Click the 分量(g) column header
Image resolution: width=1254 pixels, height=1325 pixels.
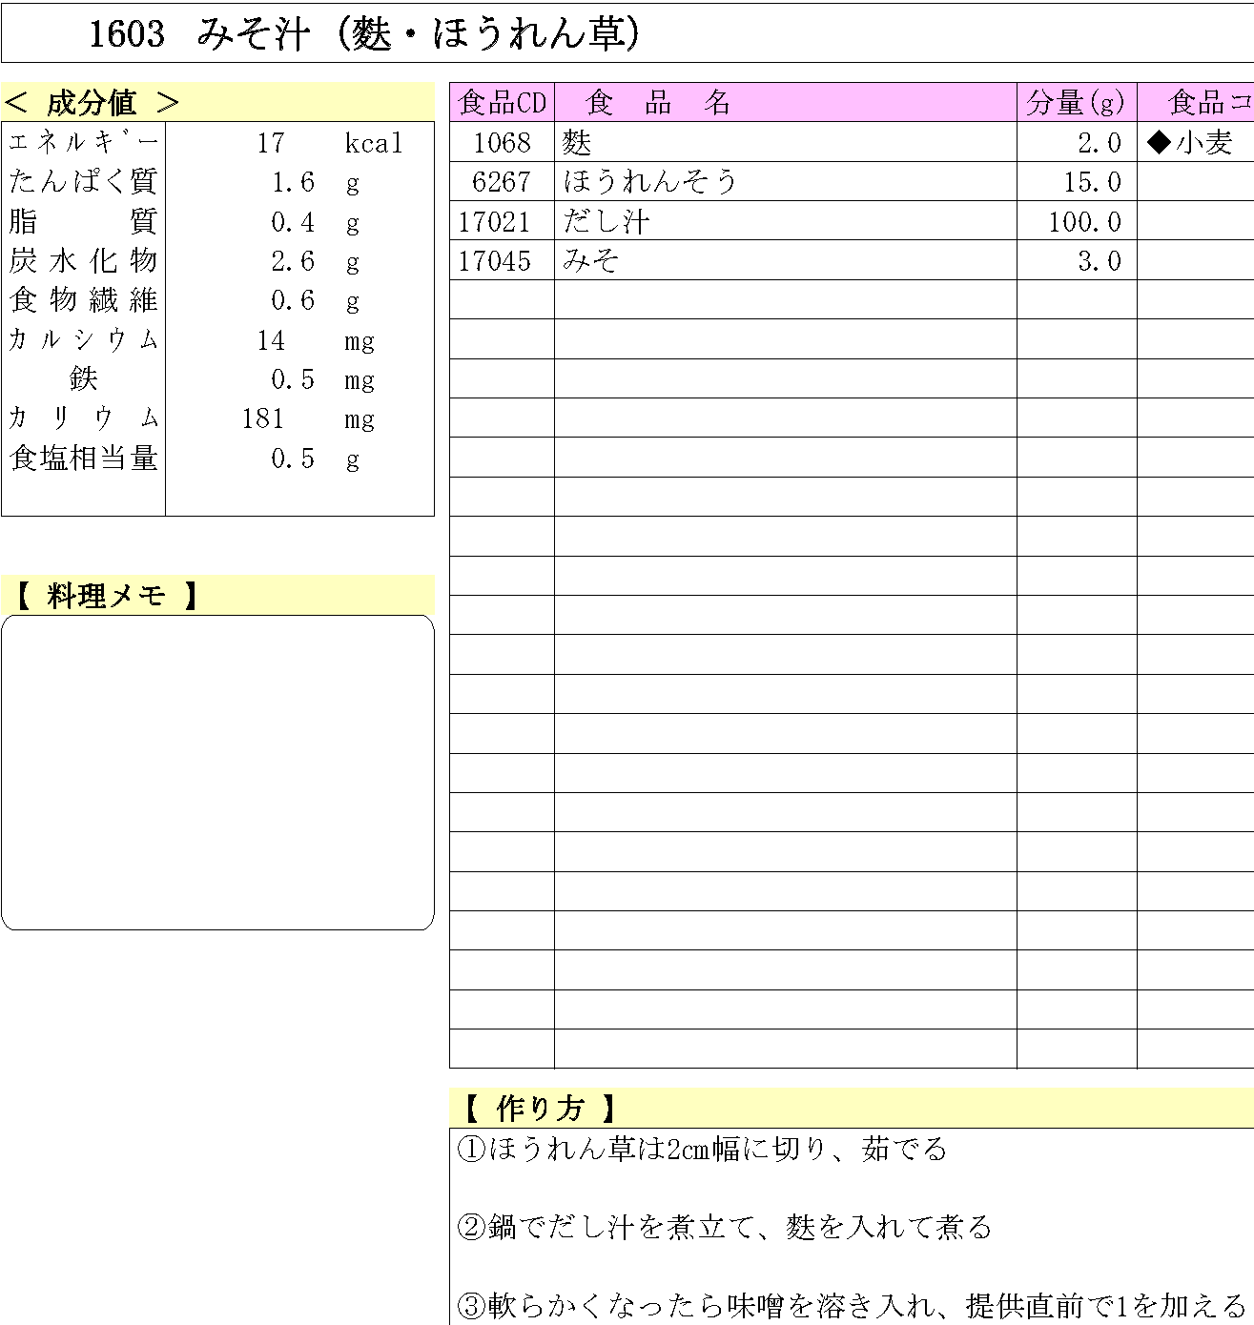click(x=1076, y=102)
